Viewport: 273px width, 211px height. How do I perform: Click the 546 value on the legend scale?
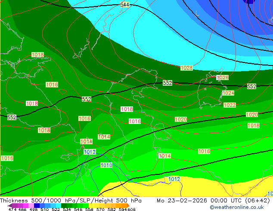78,209
